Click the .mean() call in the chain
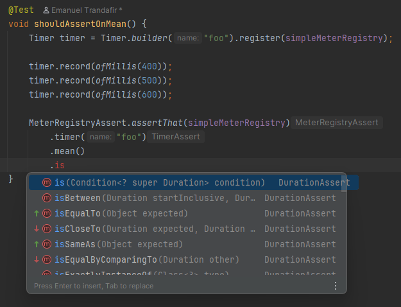The height and width of the screenshot is (307, 401). [x=67, y=152]
